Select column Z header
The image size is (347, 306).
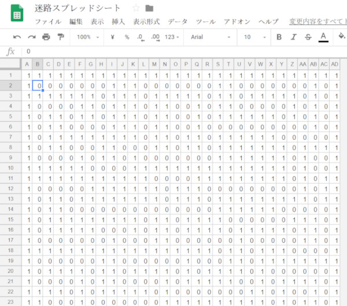click(x=292, y=64)
